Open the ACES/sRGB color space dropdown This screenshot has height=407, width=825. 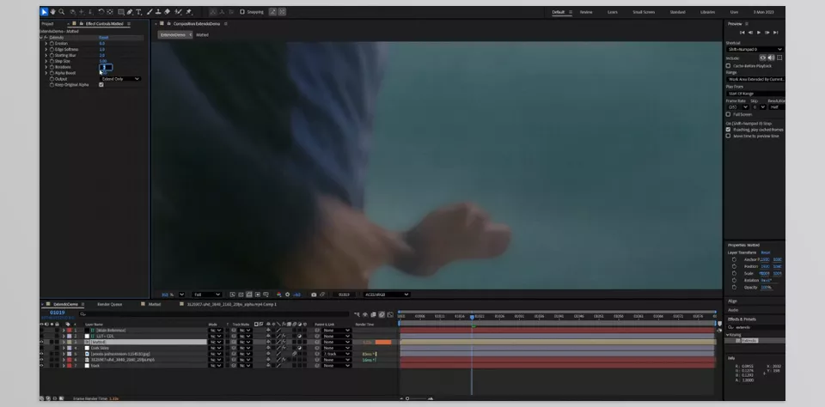386,295
